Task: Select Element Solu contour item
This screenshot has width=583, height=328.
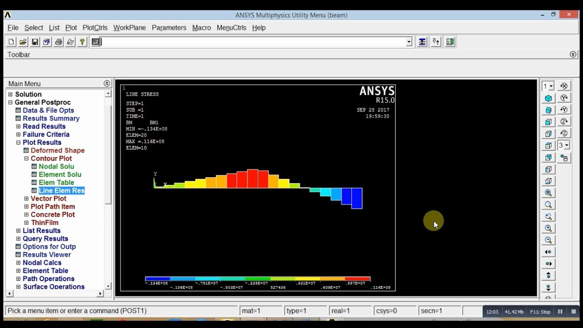Action: click(60, 174)
